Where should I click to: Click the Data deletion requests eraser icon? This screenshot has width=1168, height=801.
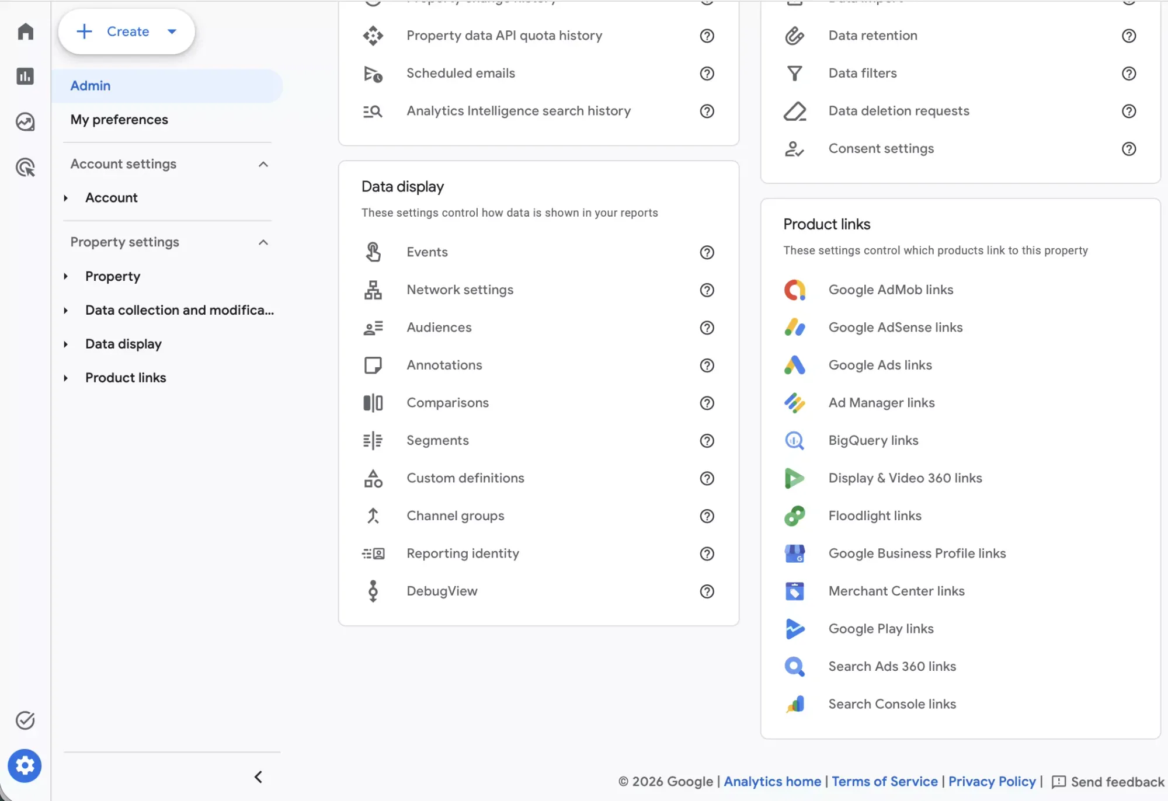coord(795,111)
